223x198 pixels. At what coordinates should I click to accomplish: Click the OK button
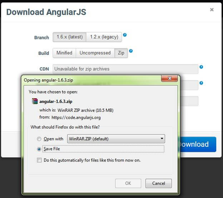[x=128, y=183]
